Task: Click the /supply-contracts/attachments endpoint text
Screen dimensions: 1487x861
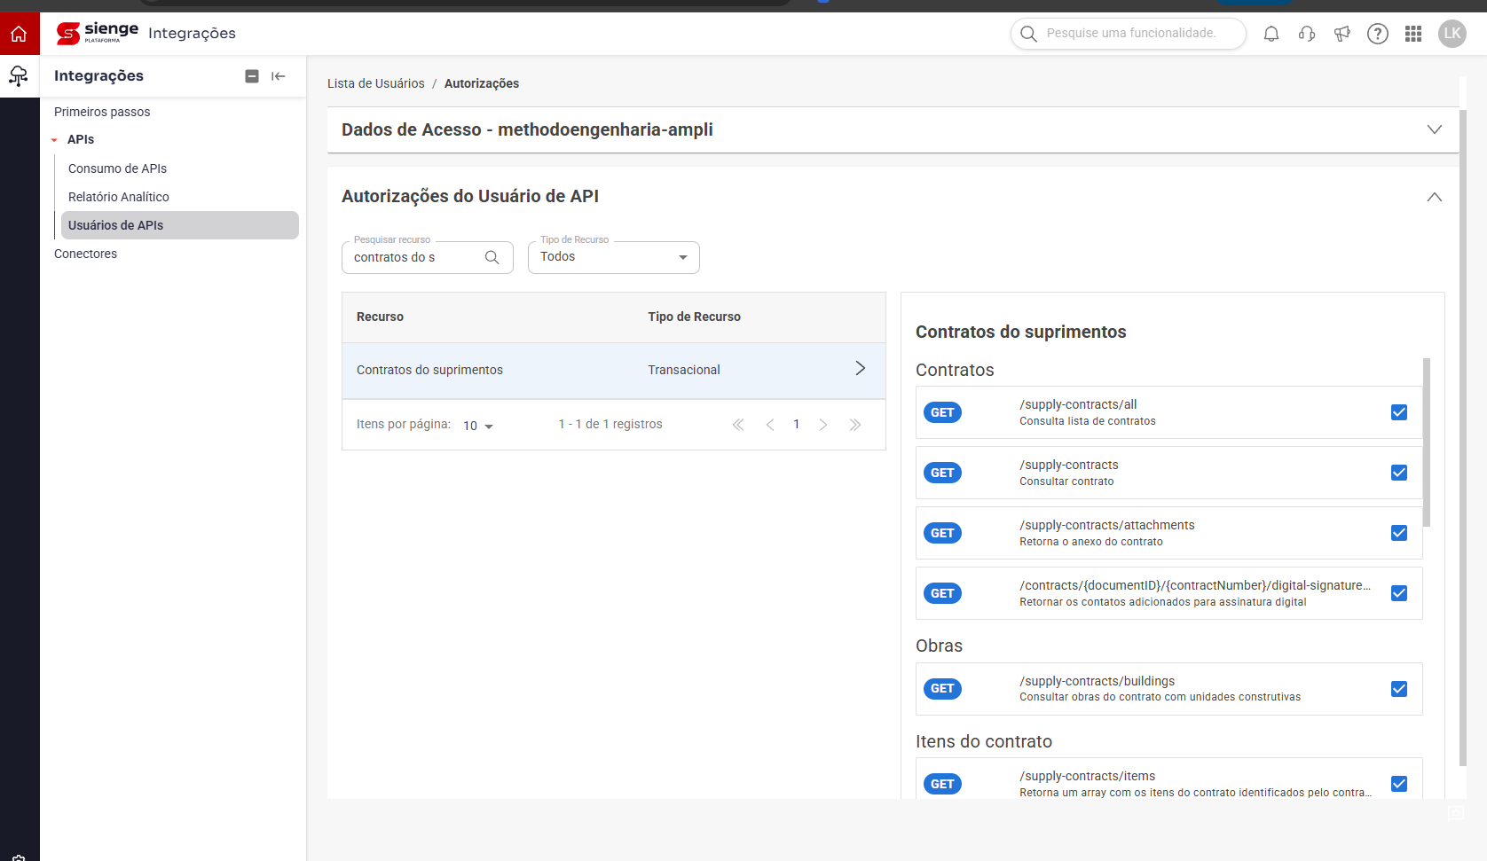Action: 1107,525
